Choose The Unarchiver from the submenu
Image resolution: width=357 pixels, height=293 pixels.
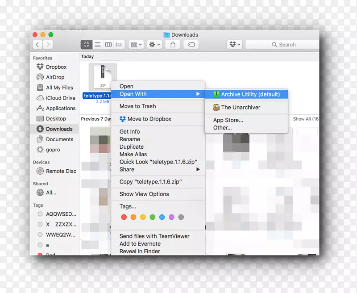241,107
